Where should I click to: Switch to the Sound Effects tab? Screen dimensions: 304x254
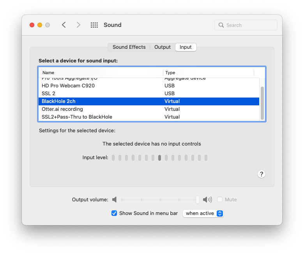(x=129, y=47)
